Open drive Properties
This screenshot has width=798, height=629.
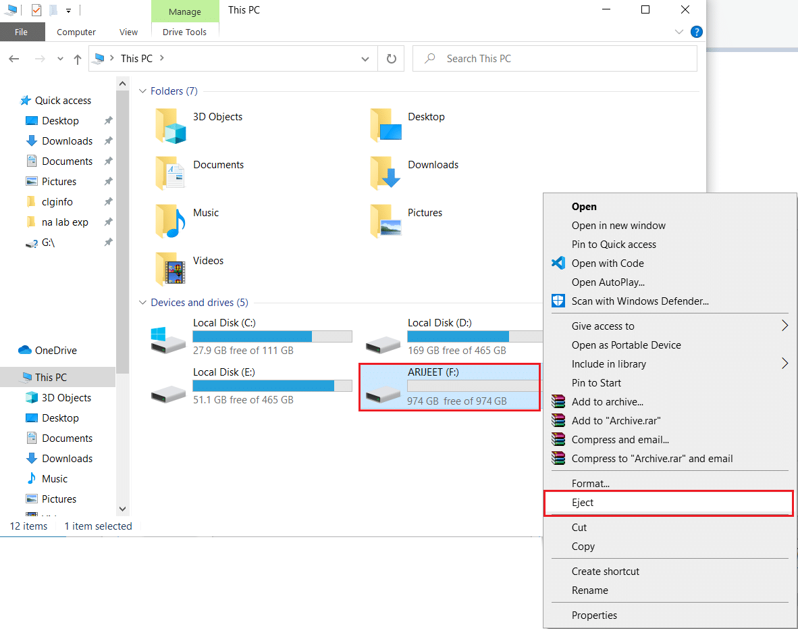point(594,615)
